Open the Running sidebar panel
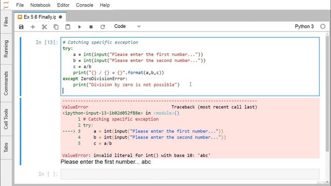This screenshot has width=331, height=186. 6,49
